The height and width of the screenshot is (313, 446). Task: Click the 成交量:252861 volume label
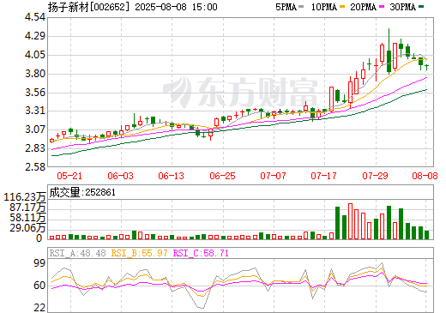pyautogui.click(x=82, y=192)
